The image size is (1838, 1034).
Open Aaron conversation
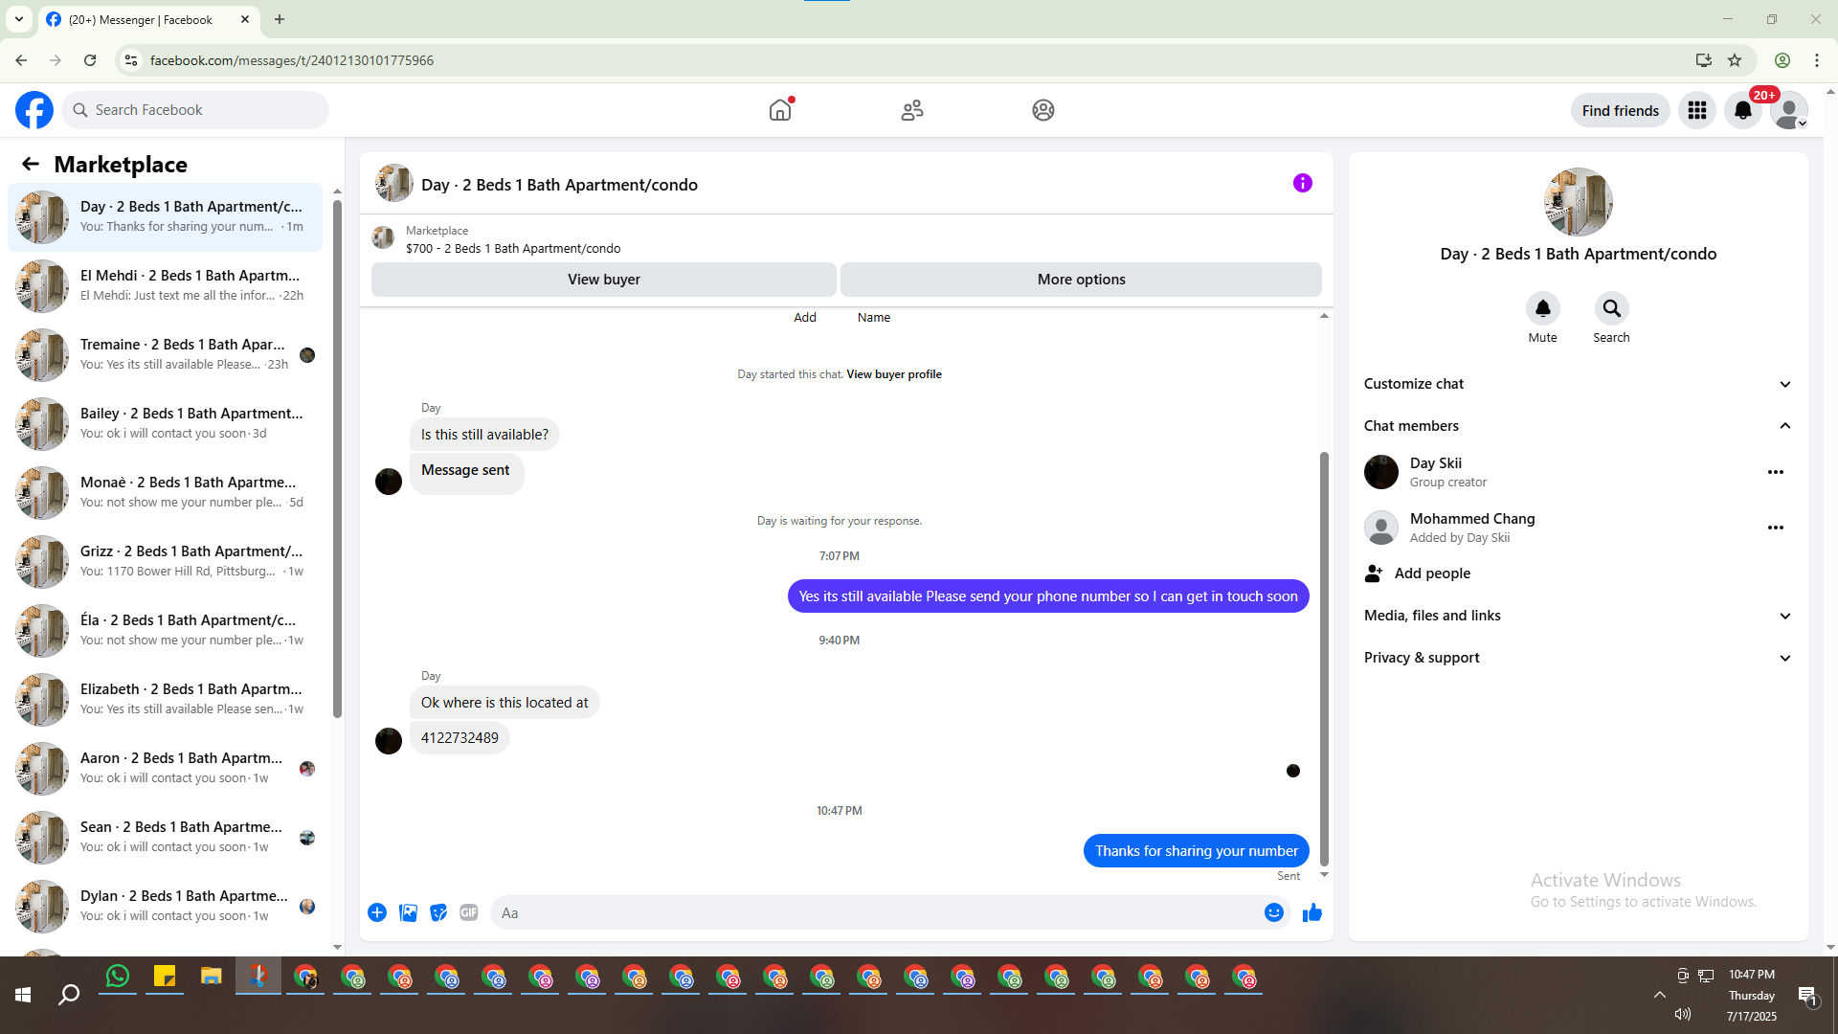(166, 768)
